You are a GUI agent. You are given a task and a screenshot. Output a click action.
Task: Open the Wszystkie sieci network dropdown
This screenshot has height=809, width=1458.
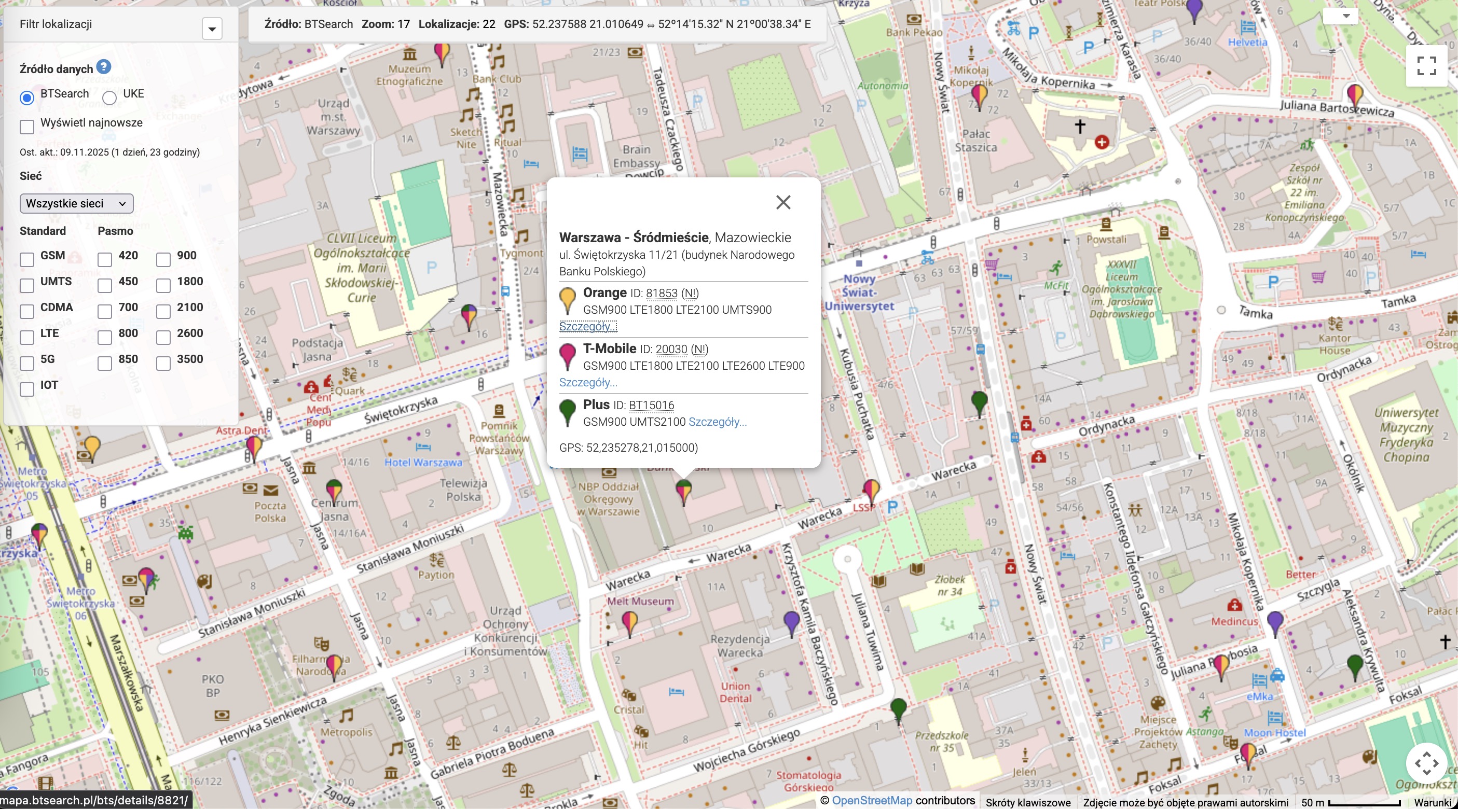pos(76,204)
